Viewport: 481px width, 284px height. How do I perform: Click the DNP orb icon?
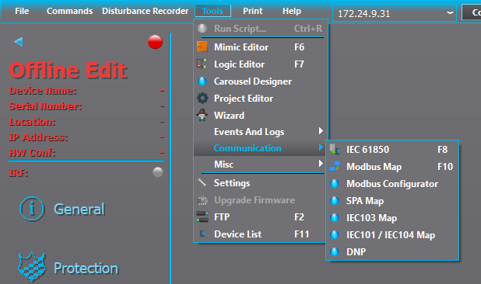tap(335, 251)
